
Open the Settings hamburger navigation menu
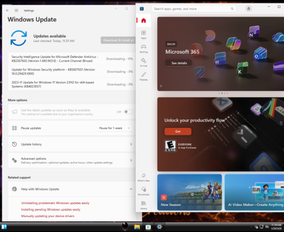pos(16,10)
